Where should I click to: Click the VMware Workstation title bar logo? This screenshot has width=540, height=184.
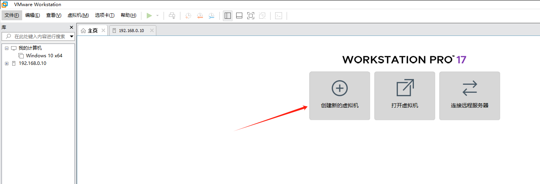coord(4,4)
